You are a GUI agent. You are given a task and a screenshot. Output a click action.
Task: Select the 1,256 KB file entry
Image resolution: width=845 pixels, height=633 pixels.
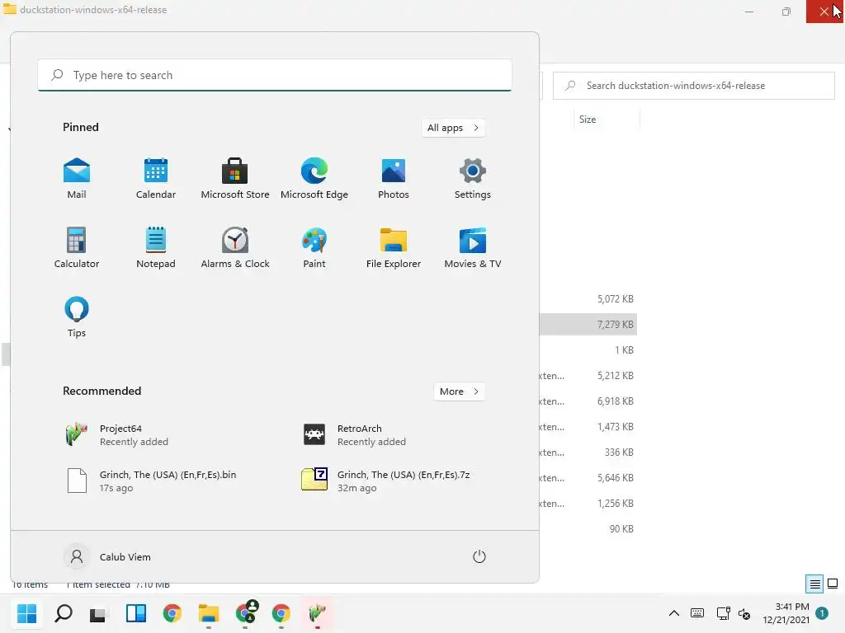click(x=615, y=504)
